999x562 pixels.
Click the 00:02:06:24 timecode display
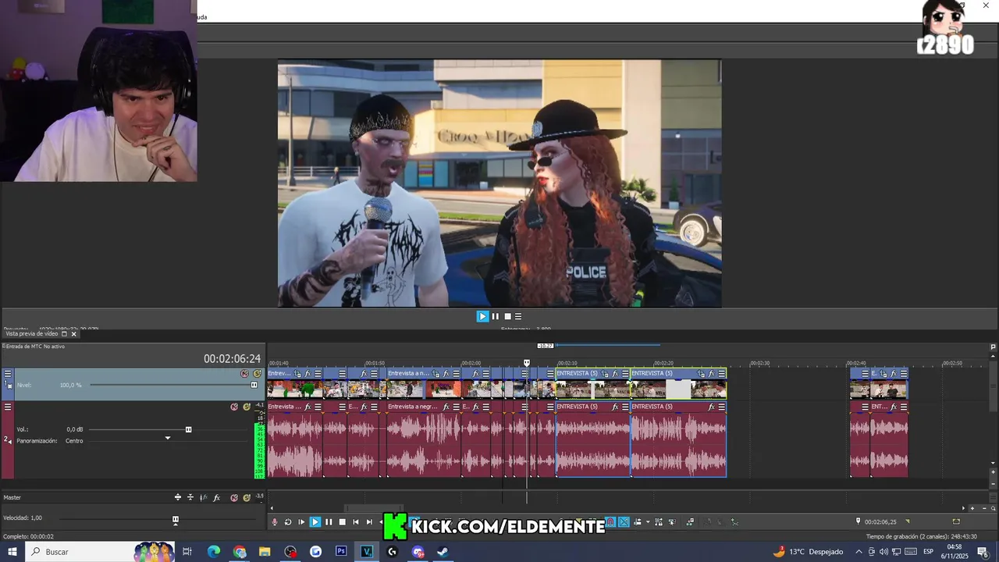pos(232,359)
